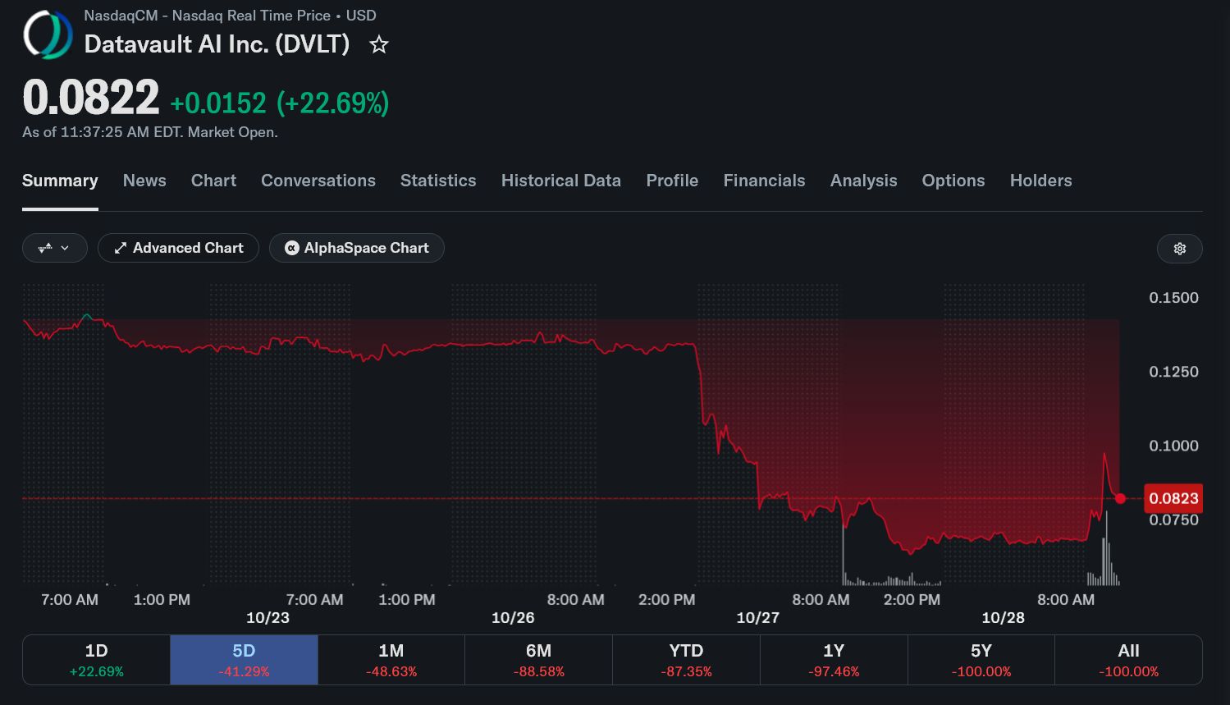Open the Profile tab
The image size is (1230, 705).
[672, 181]
